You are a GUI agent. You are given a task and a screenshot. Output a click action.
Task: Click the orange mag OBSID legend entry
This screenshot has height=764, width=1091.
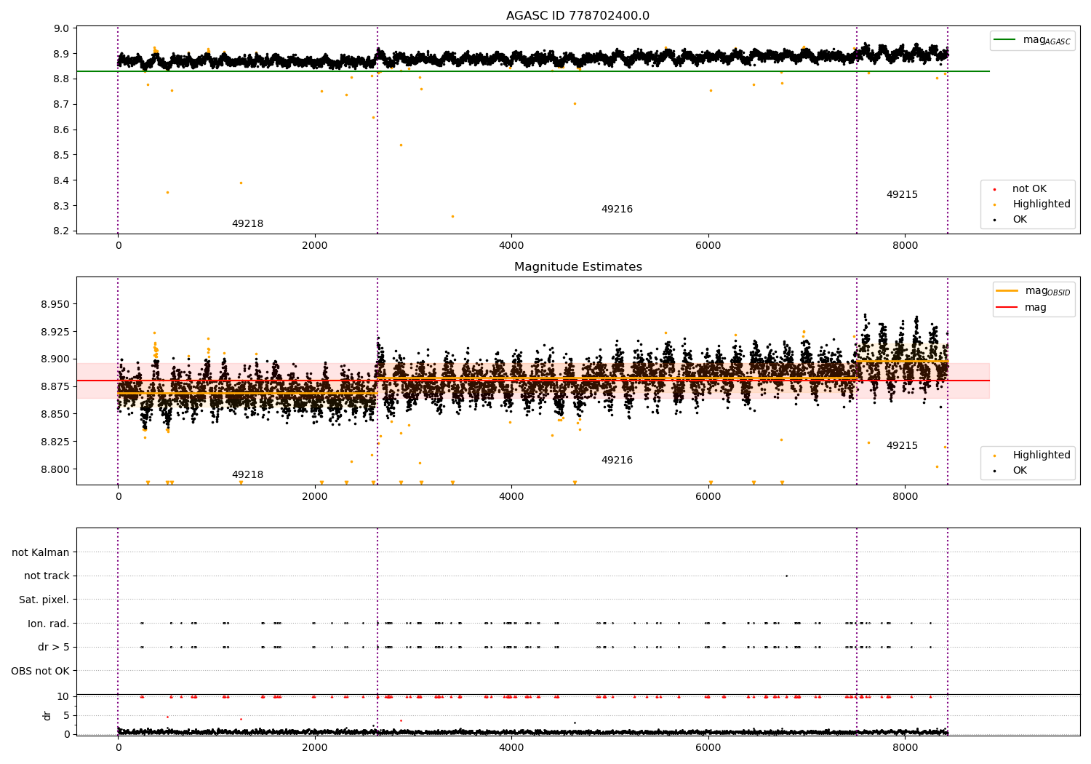click(1033, 291)
